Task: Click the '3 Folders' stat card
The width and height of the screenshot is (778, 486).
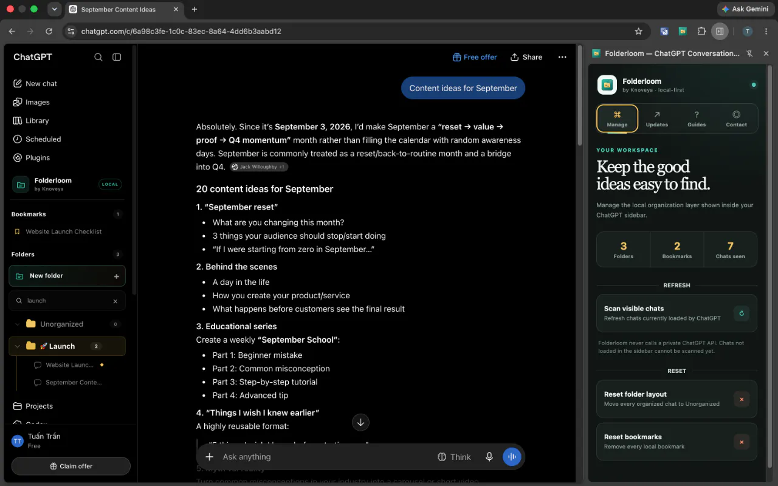Action: 624,250
